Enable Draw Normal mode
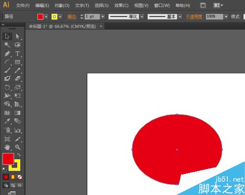 6,185
